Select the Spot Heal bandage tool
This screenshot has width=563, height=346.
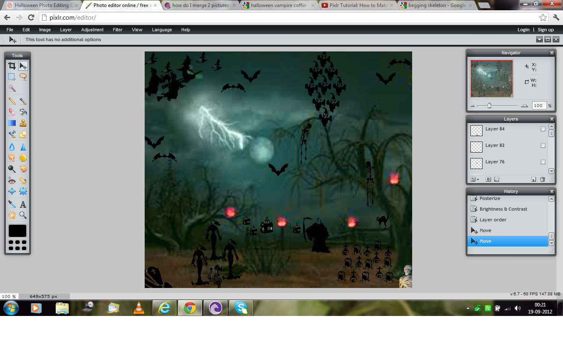[x=23, y=181]
